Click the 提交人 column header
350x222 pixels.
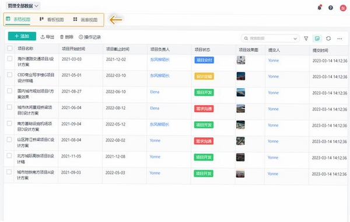click(274, 50)
